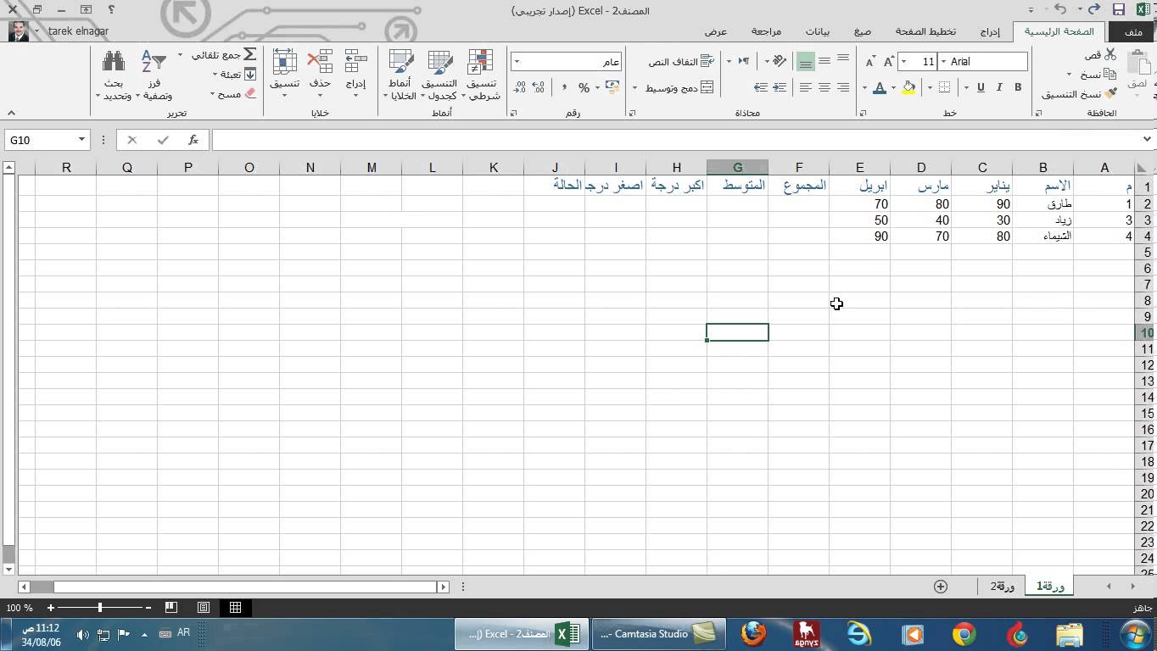The height and width of the screenshot is (651, 1157).
Task: Open the Format cells (تنسيق) dropdown
Action: point(284,95)
